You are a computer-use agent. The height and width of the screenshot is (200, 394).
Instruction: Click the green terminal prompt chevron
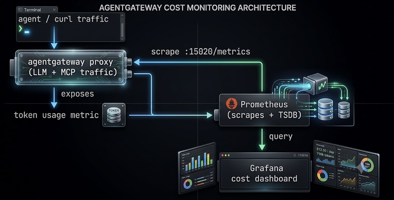tap(20, 28)
